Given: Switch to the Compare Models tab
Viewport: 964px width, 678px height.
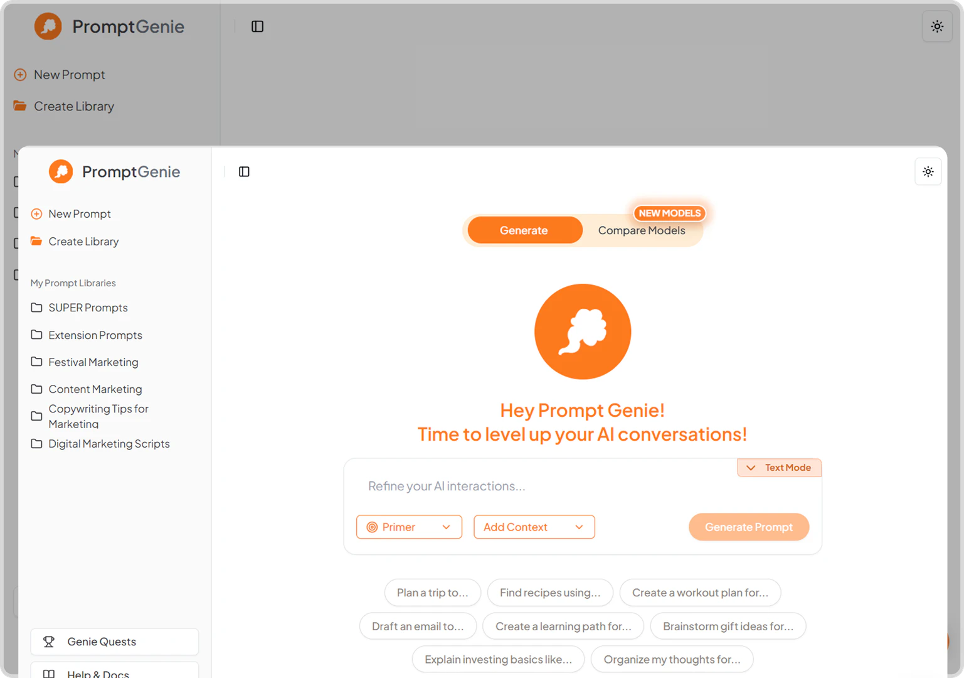Looking at the screenshot, I should 641,230.
